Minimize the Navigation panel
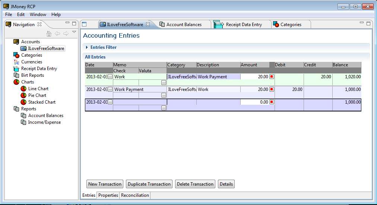This screenshot has width=377, height=205. (x=67, y=23)
